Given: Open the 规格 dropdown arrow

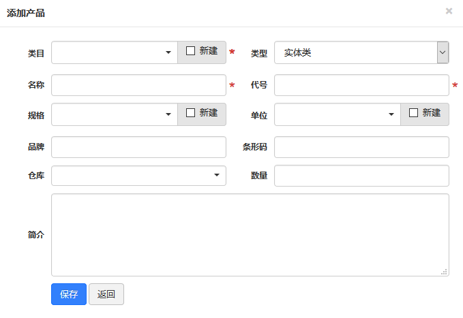Looking at the screenshot, I should click(168, 114).
